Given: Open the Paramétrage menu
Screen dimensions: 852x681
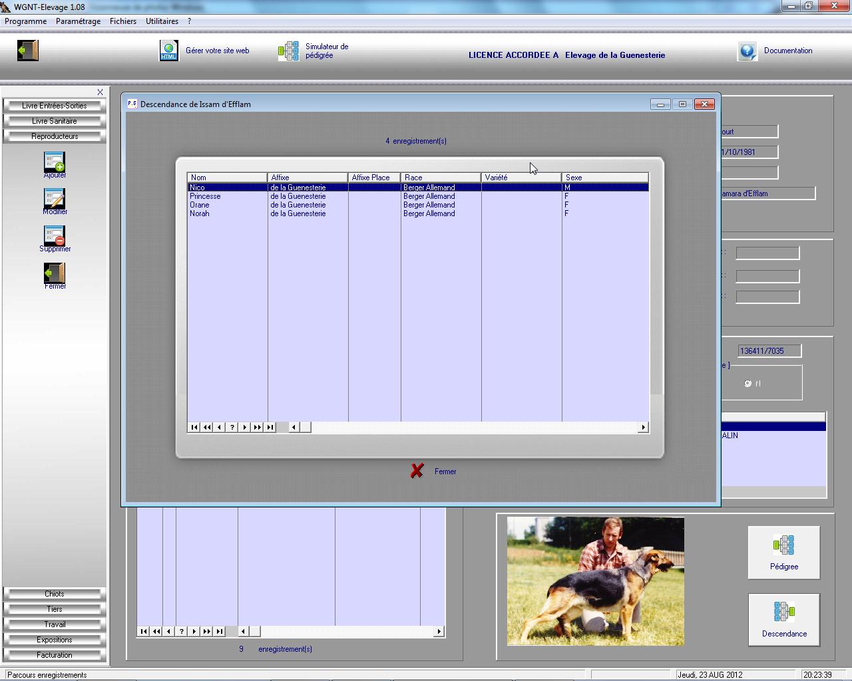Looking at the screenshot, I should (x=78, y=21).
